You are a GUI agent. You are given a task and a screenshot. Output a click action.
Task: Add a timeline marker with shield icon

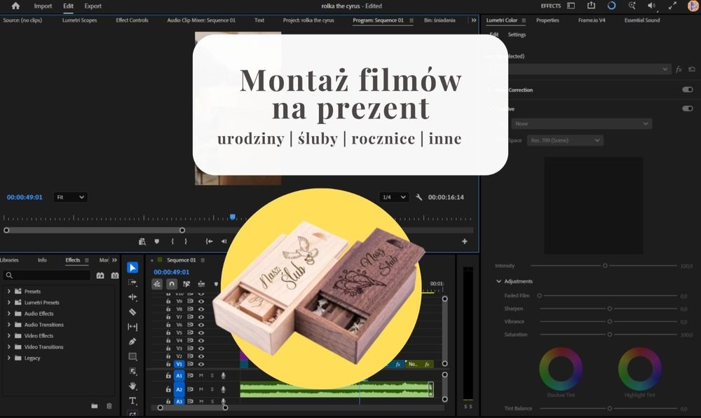(x=216, y=284)
